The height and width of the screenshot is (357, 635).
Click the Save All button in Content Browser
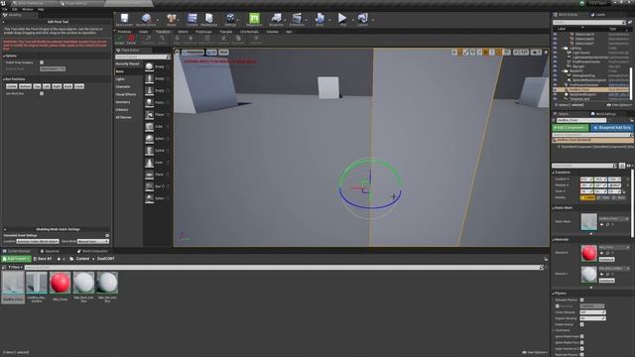(42, 259)
